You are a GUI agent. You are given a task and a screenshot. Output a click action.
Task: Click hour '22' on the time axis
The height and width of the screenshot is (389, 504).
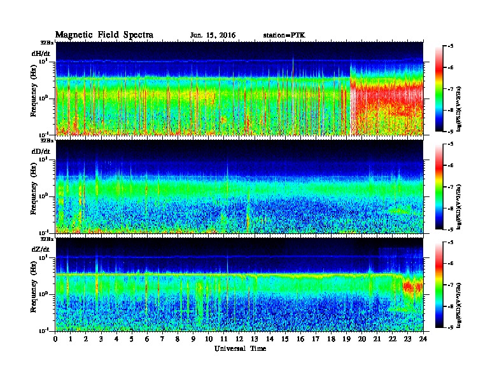click(x=393, y=339)
